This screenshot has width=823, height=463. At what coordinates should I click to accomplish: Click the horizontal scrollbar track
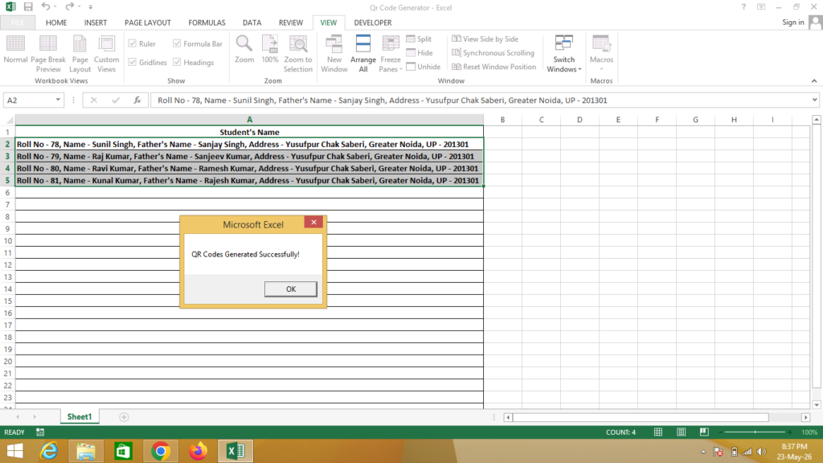(x=786, y=417)
